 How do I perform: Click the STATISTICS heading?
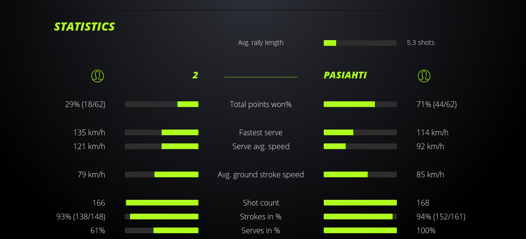pos(84,27)
